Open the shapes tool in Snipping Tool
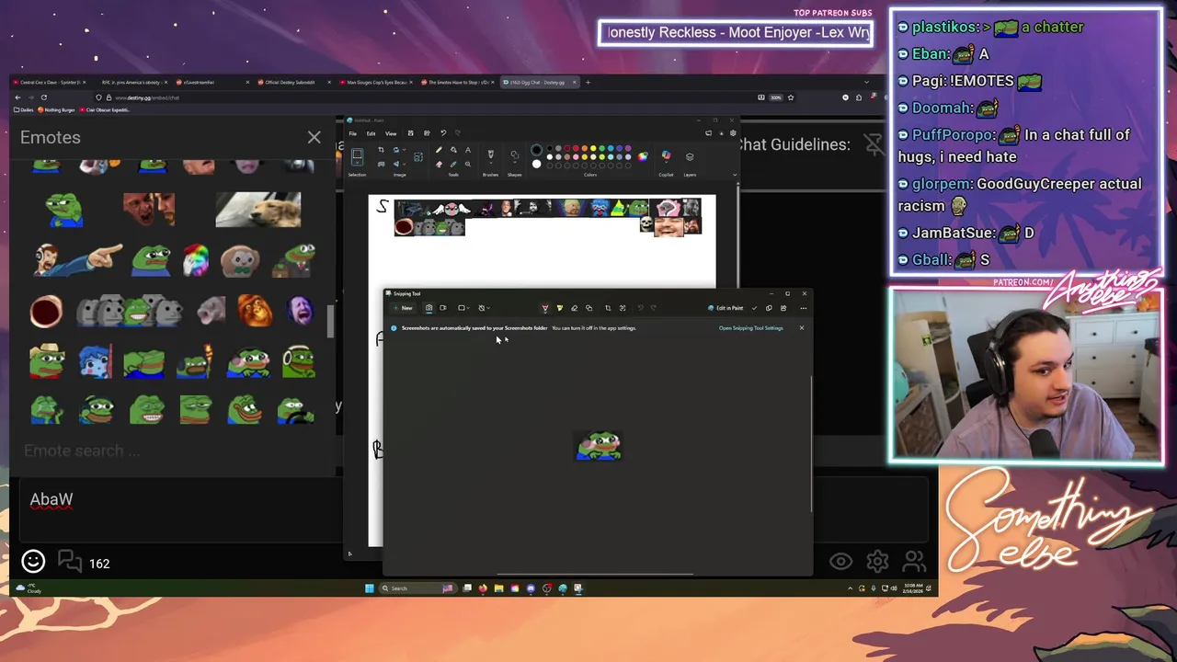 pos(588,308)
